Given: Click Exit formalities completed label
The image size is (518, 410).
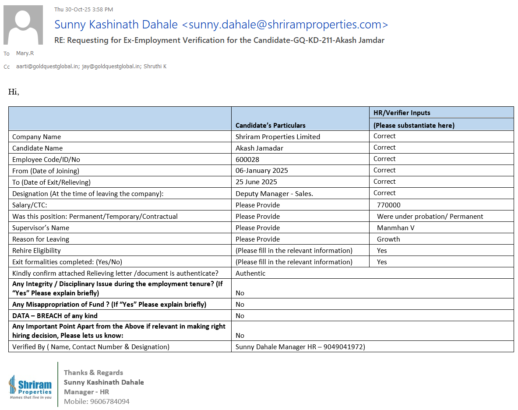Looking at the screenshot, I should coord(67,262).
